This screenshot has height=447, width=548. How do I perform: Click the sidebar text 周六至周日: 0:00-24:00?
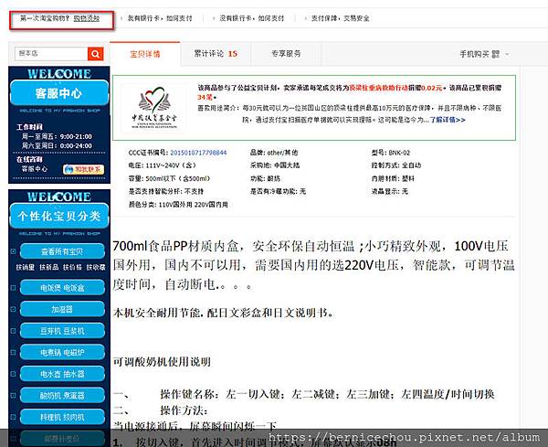click(57, 146)
